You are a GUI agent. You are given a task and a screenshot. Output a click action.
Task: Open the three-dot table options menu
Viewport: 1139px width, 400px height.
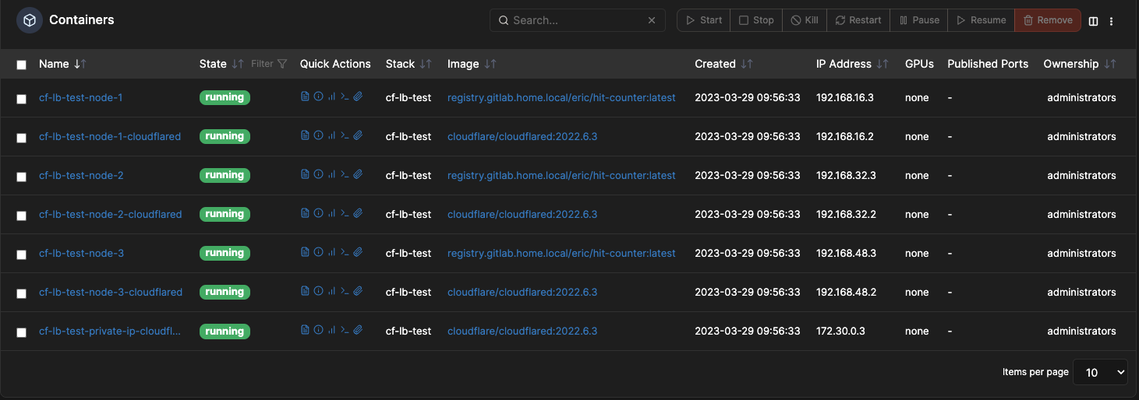coord(1112,21)
